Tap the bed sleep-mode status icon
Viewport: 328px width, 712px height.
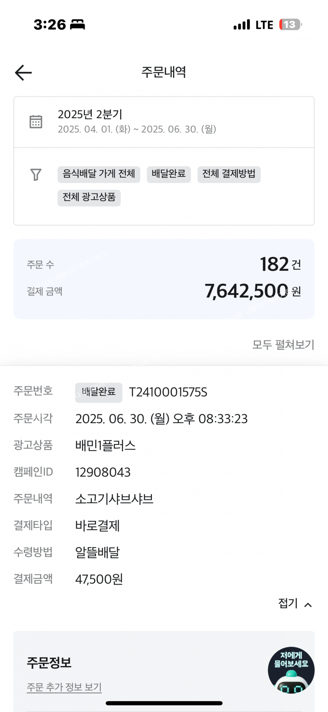(77, 25)
